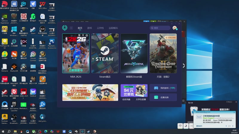
Task: Show next mail in the notification pager
Action: (233, 126)
